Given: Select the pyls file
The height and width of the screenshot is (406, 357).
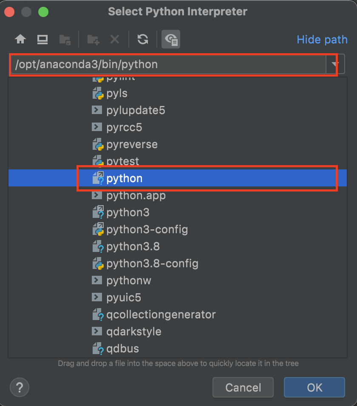Looking at the screenshot, I should [117, 93].
